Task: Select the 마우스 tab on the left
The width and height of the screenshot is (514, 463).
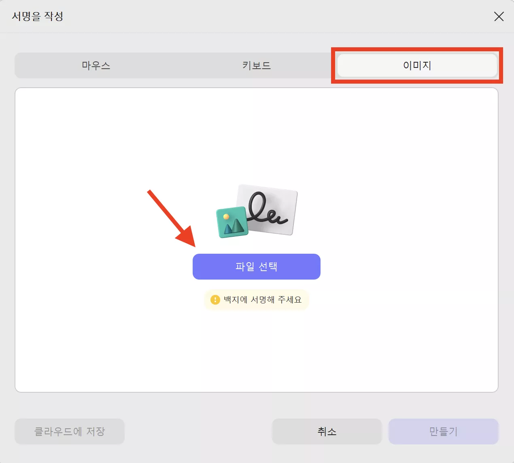Action: point(96,65)
